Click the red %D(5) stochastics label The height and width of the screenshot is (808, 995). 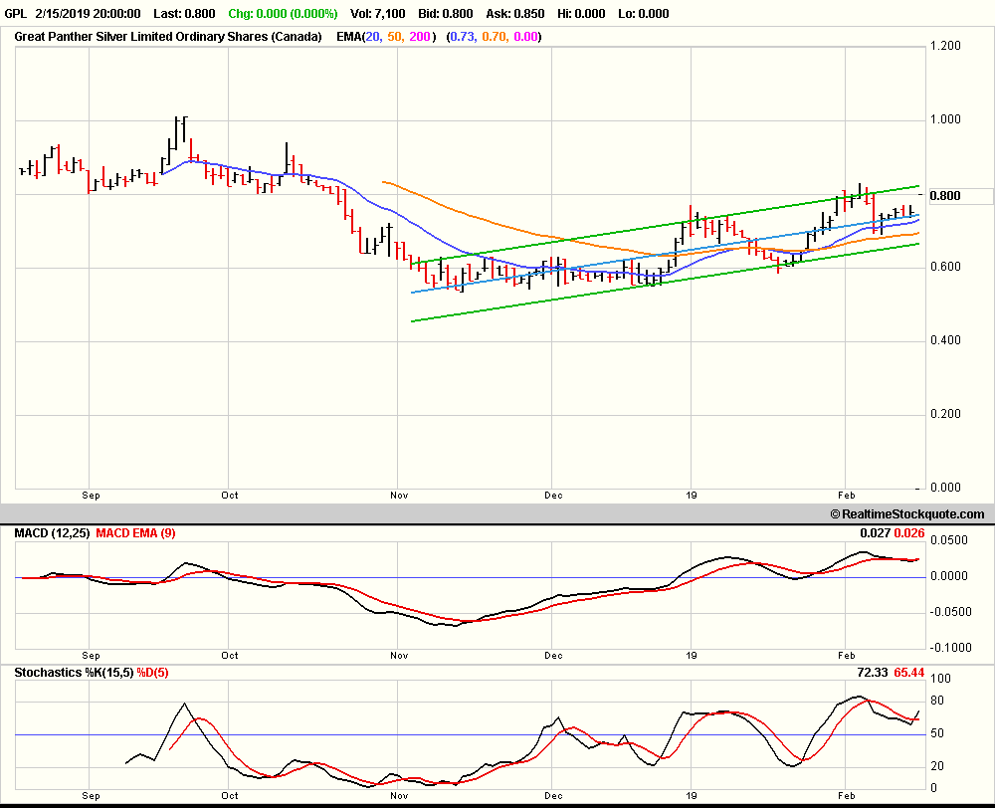click(152, 673)
